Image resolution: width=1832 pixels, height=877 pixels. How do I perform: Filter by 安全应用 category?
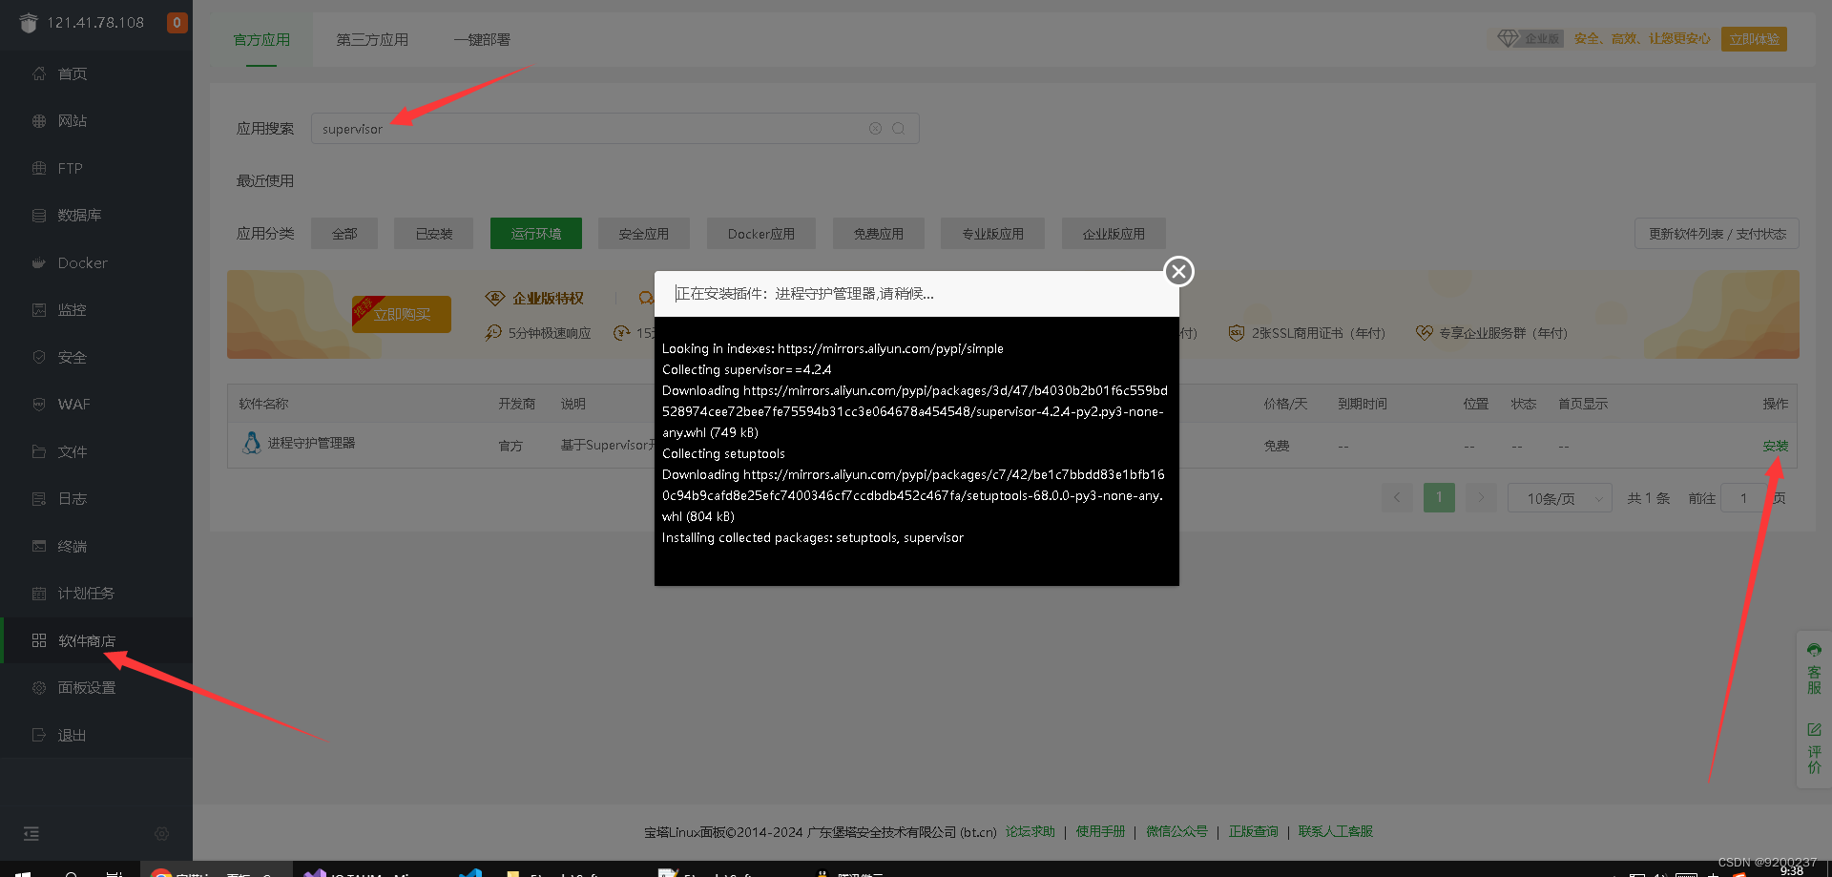(x=644, y=234)
